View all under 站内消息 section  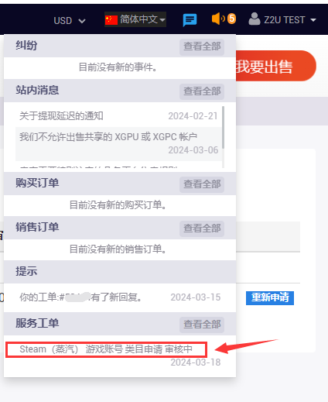tap(202, 91)
